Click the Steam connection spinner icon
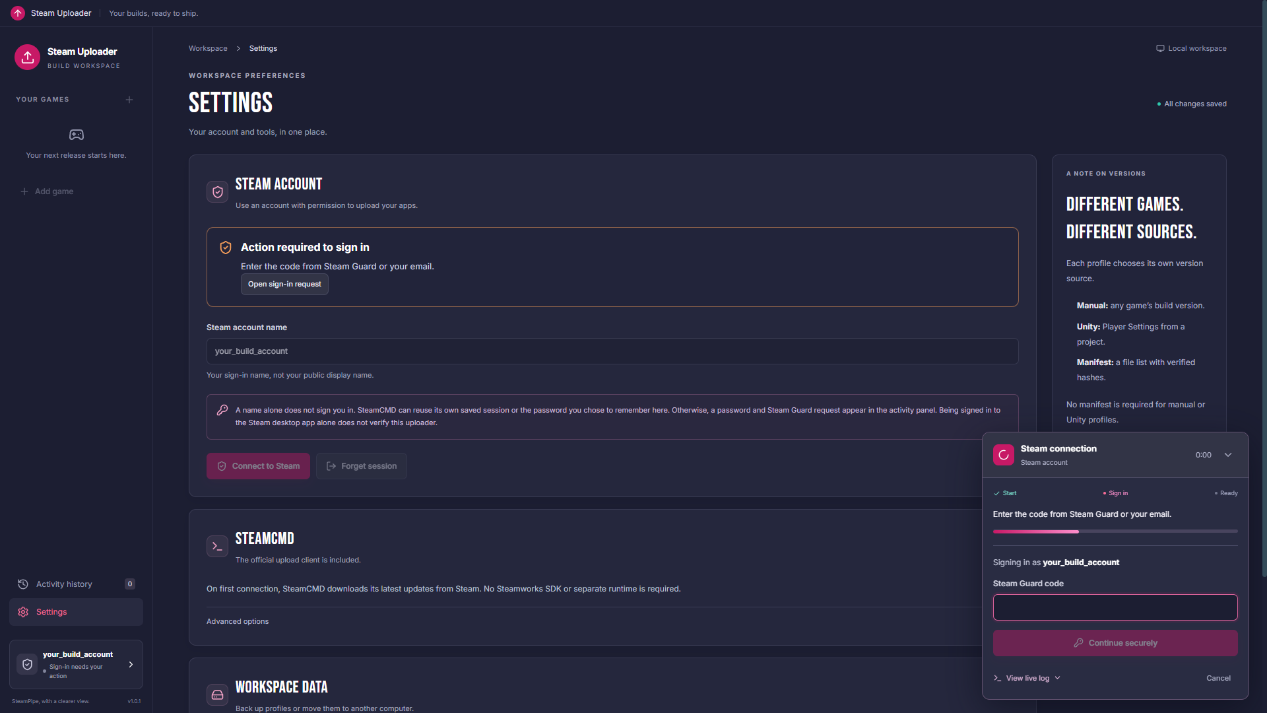Screen dimensions: 1267x713 point(1004,455)
